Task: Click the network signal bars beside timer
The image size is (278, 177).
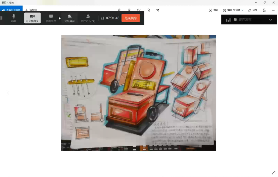Action: pos(102,18)
